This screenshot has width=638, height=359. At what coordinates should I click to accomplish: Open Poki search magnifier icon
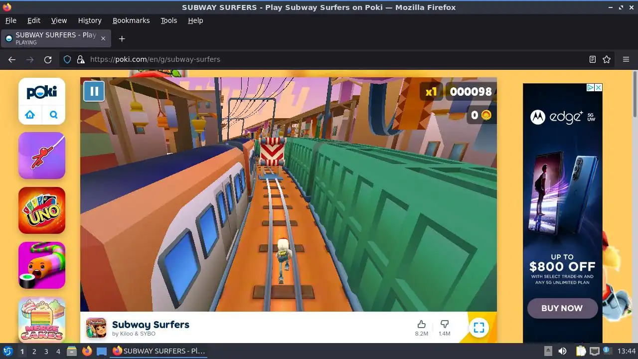click(x=54, y=115)
